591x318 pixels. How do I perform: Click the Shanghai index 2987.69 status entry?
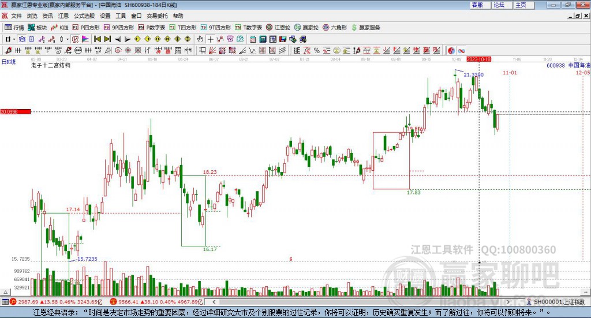[x=56, y=302]
